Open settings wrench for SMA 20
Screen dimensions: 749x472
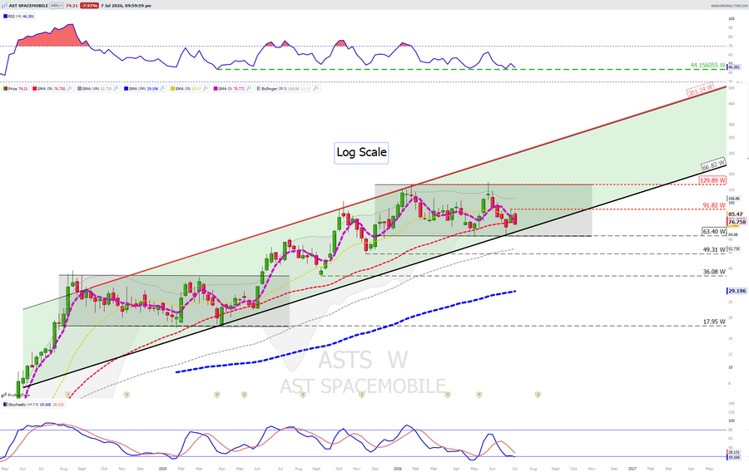tap(205, 88)
